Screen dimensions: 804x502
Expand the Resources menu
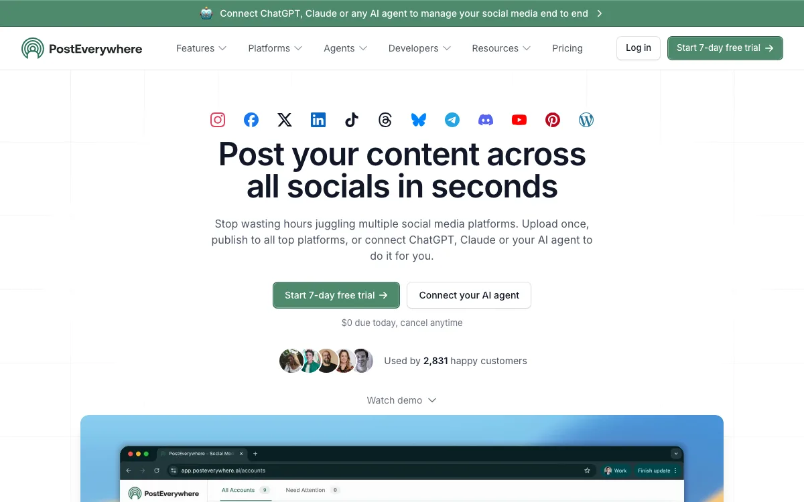[502, 48]
